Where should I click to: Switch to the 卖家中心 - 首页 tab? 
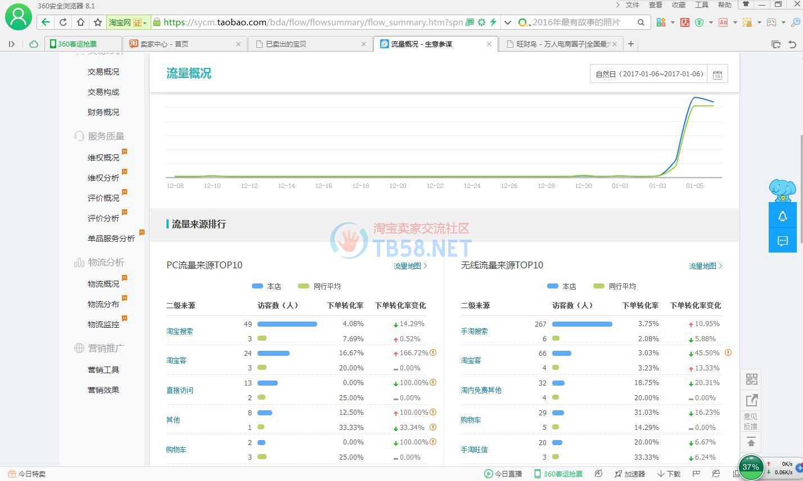[184, 44]
